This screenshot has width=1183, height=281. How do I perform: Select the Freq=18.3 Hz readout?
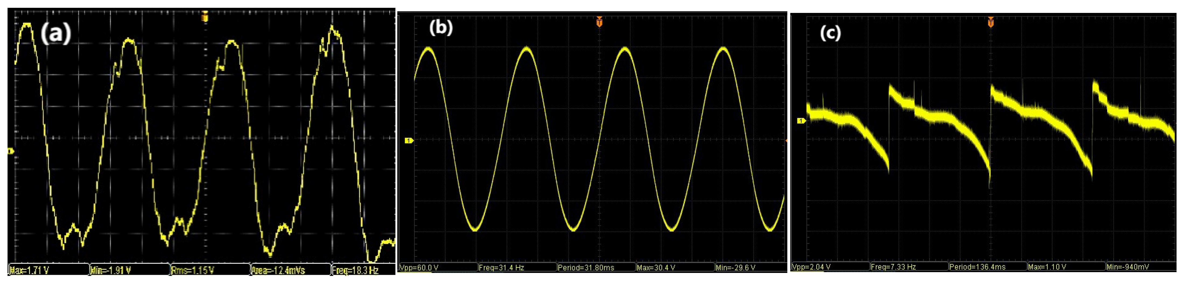[x=363, y=270]
